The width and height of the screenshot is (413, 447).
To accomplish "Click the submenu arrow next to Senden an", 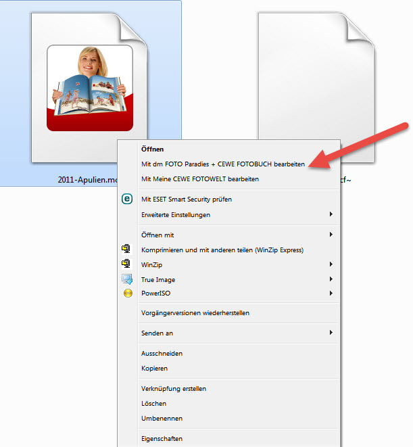I will click(x=331, y=333).
